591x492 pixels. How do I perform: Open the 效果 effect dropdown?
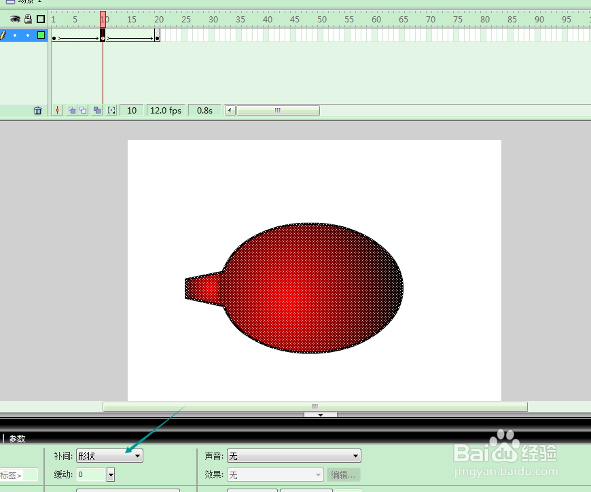click(x=275, y=475)
